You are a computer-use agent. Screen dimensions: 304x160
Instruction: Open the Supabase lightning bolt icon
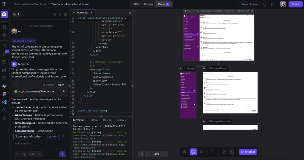point(4,86)
